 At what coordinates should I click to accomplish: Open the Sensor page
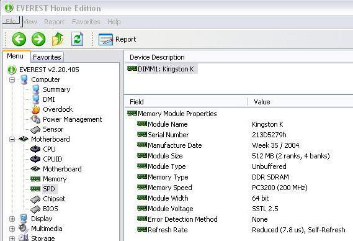click(53, 129)
